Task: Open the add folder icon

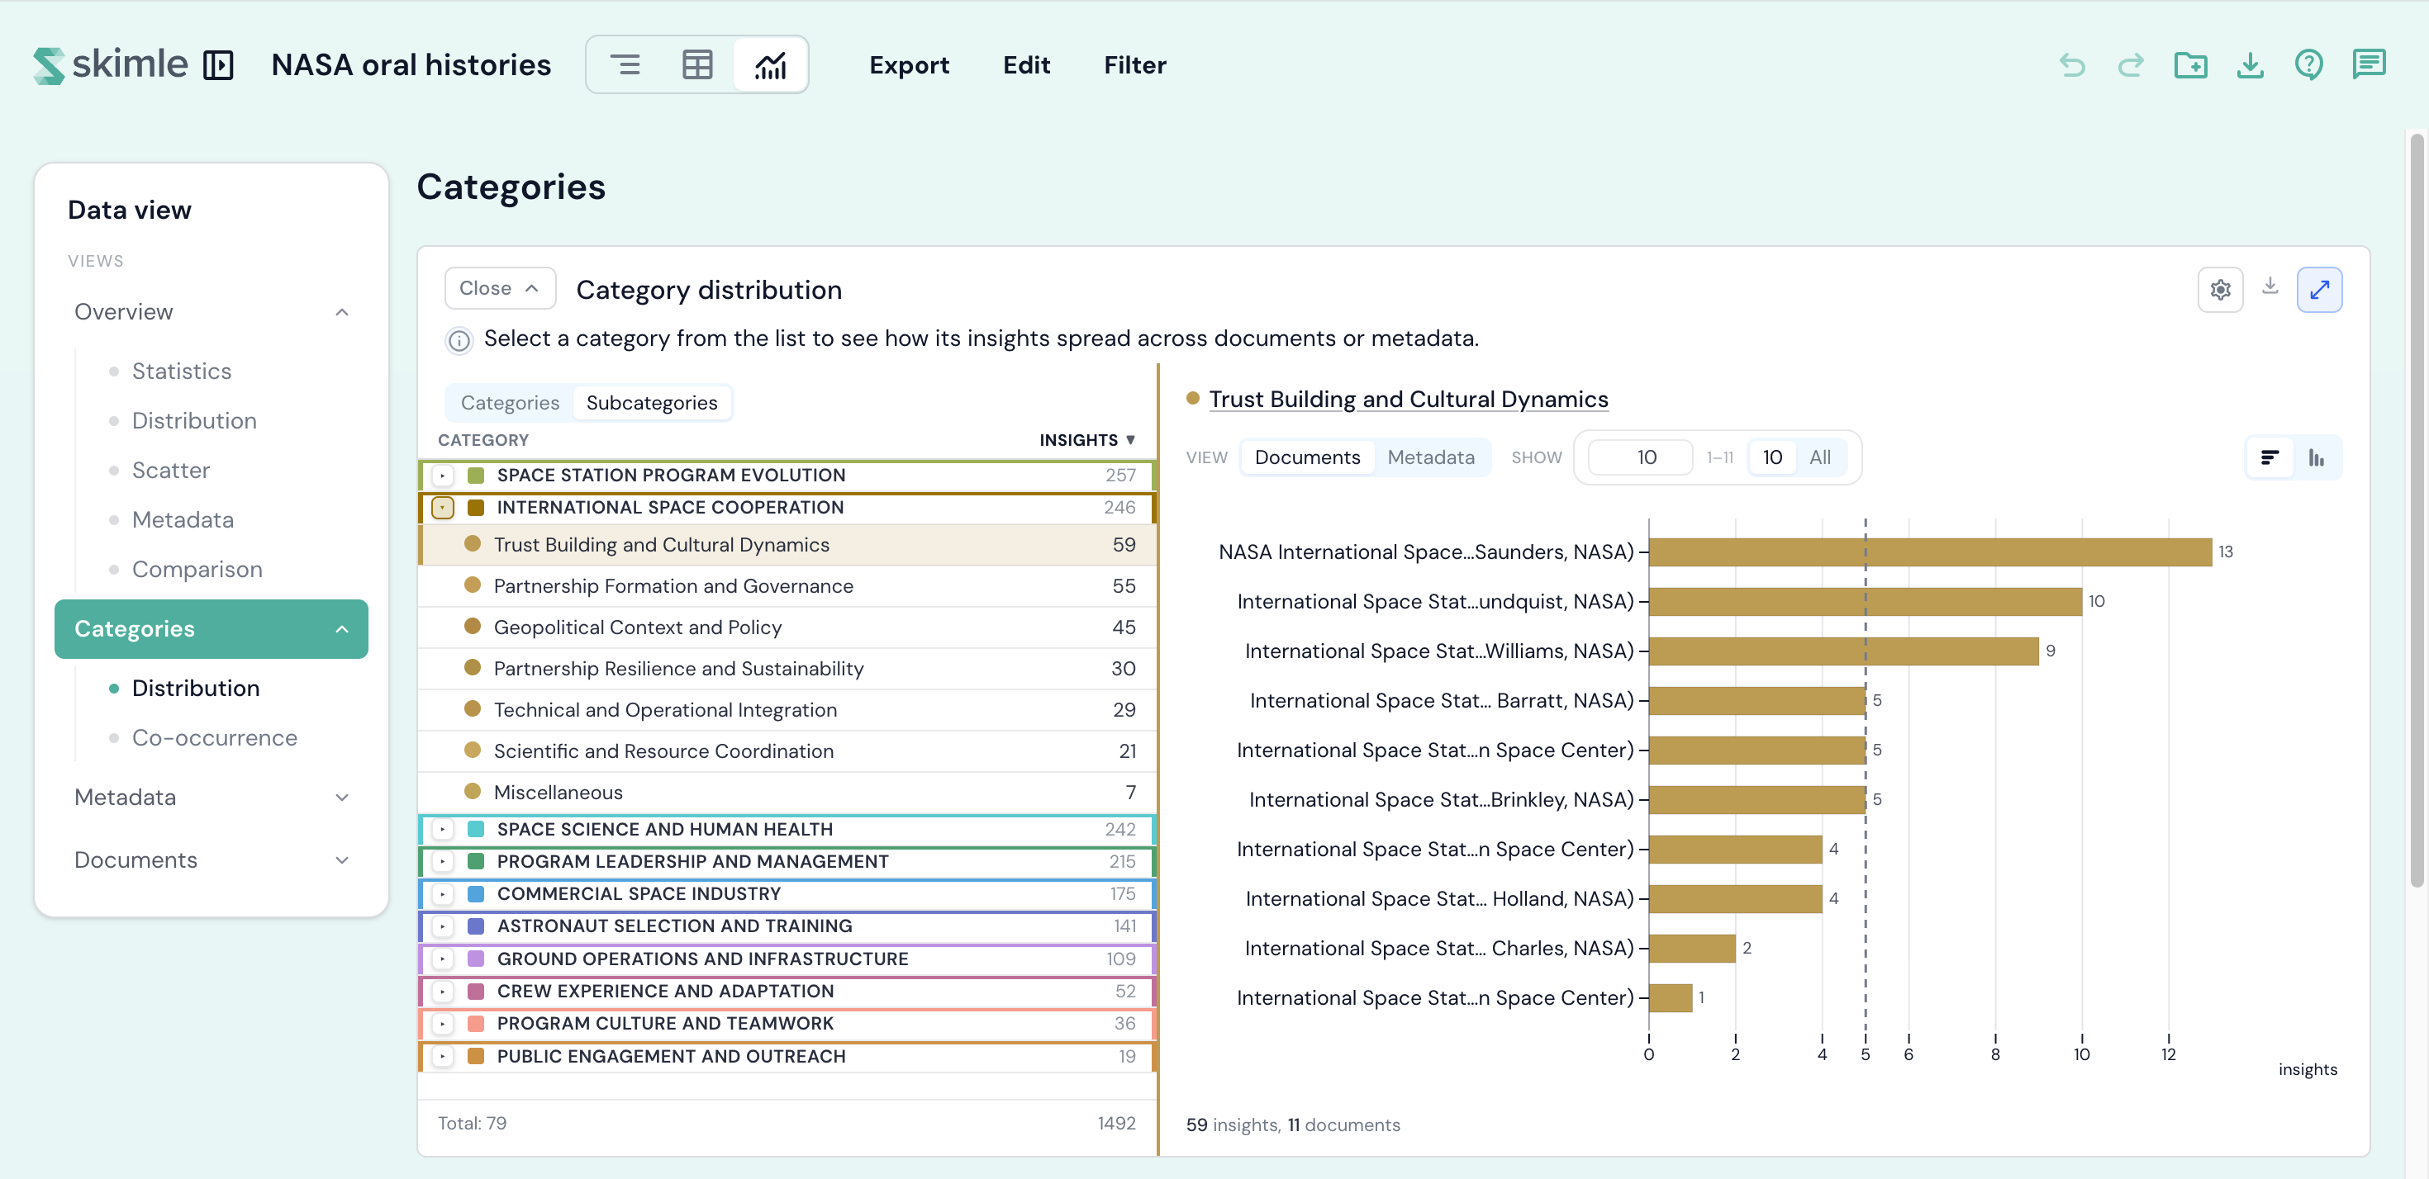Action: click(x=2189, y=65)
